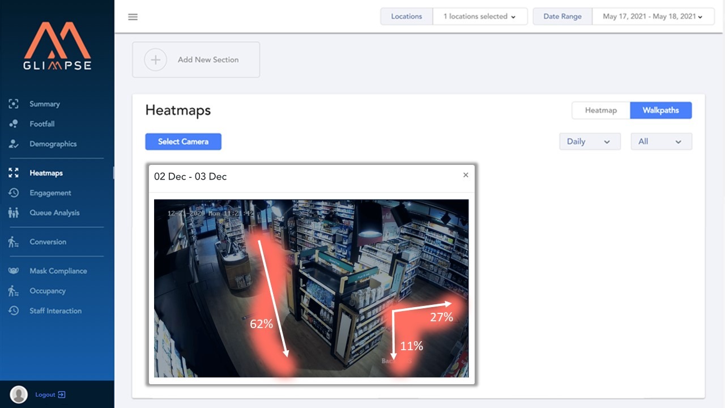Click the Locations filter tab
725x408 pixels.
[406, 16]
